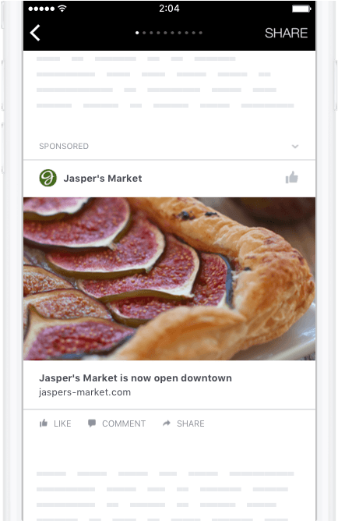Tap the LIKE thumbs-up icon below ad

click(x=44, y=423)
